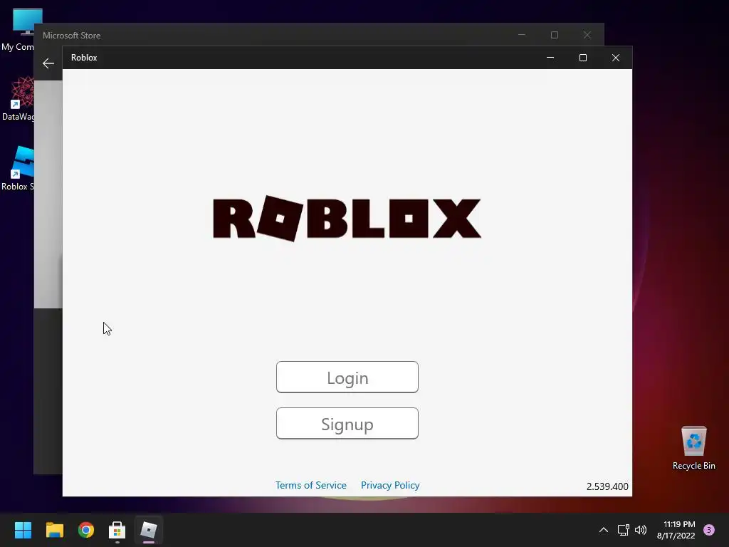This screenshot has height=547, width=729.
Task: Open the Windows Start menu
Action: [x=23, y=530]
